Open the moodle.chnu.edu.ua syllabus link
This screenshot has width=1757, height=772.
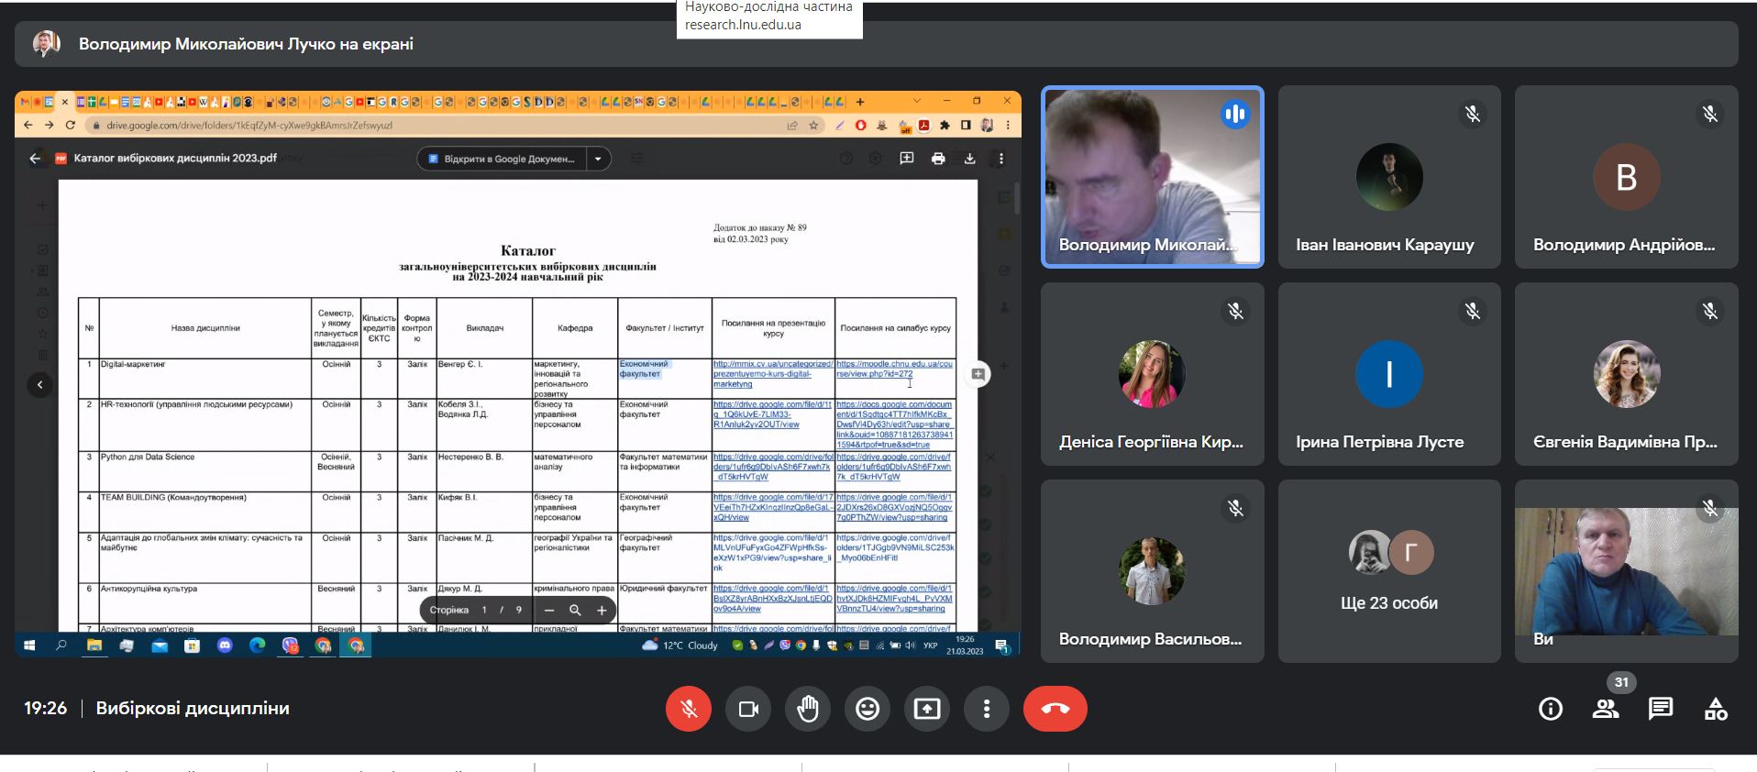pyautogui.click(x=894, y=369)
